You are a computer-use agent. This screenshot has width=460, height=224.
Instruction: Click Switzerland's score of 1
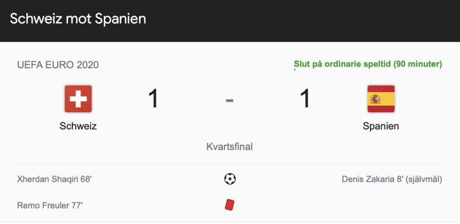coord(154,99)
